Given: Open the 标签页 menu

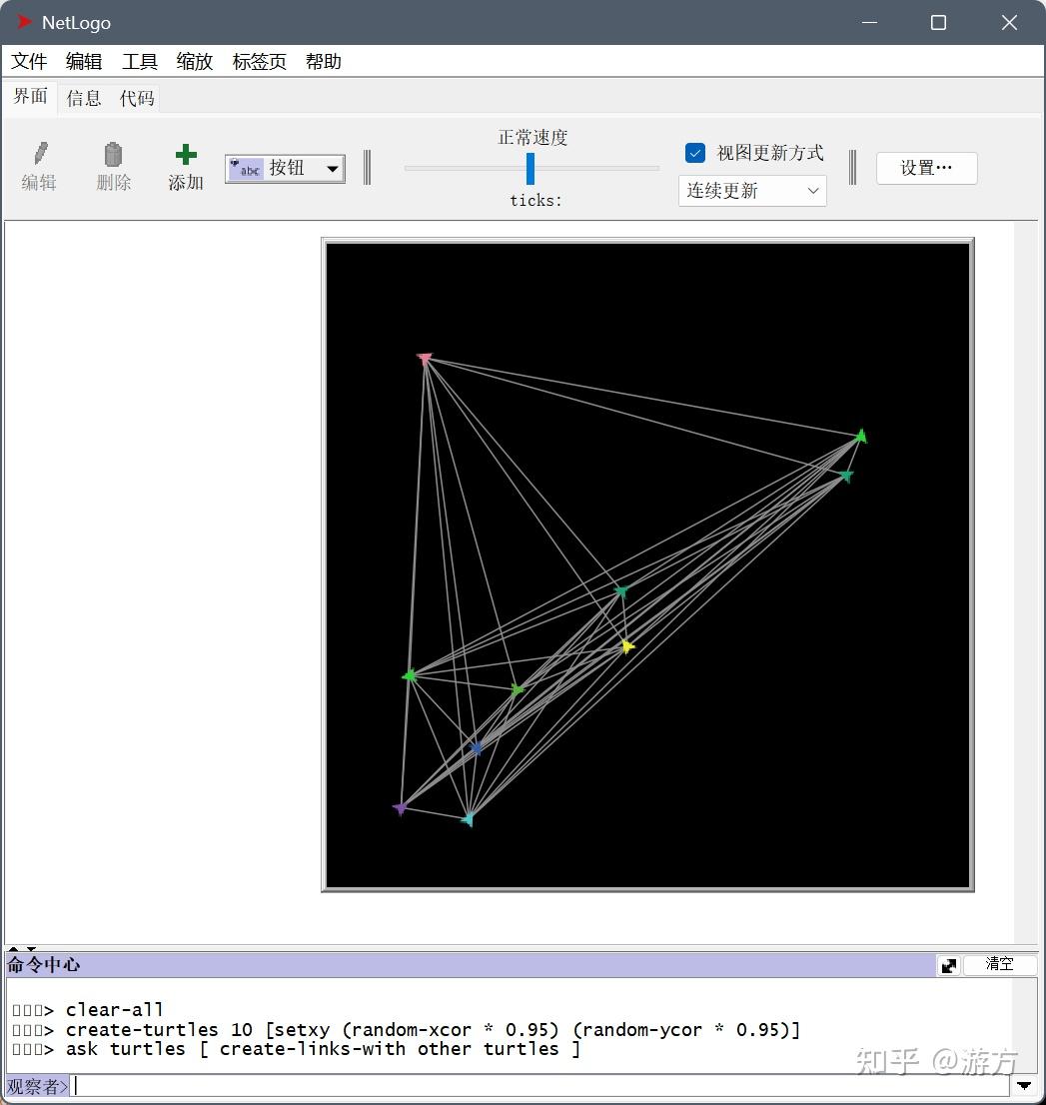Looking at the screenshot, I should click(260, 61).
